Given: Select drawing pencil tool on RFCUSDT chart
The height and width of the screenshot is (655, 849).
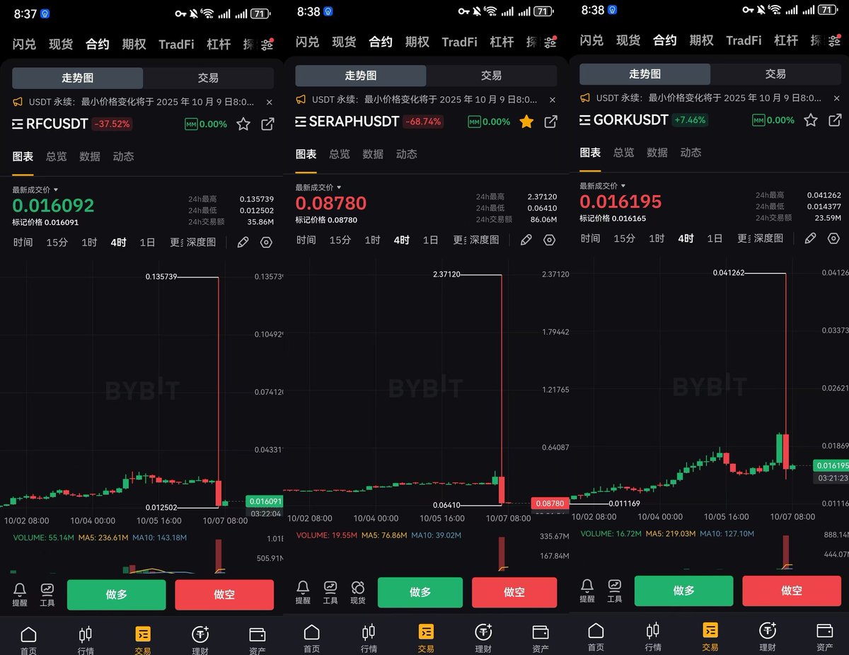Looking at the screenshot, I should click(x=243, y=243).
